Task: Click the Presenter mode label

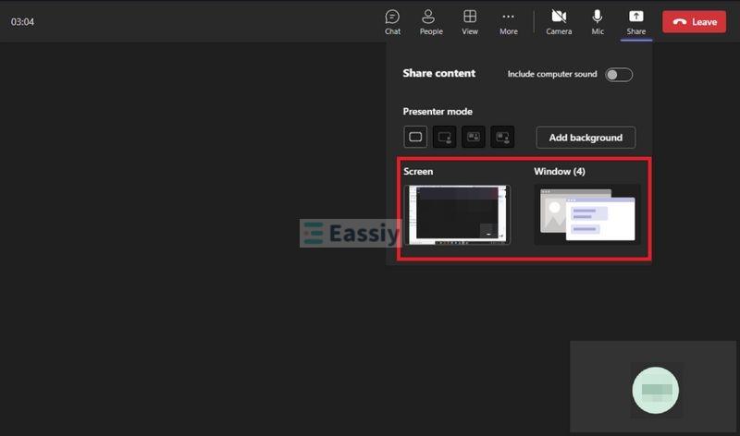Action: (x=438, y=112)
